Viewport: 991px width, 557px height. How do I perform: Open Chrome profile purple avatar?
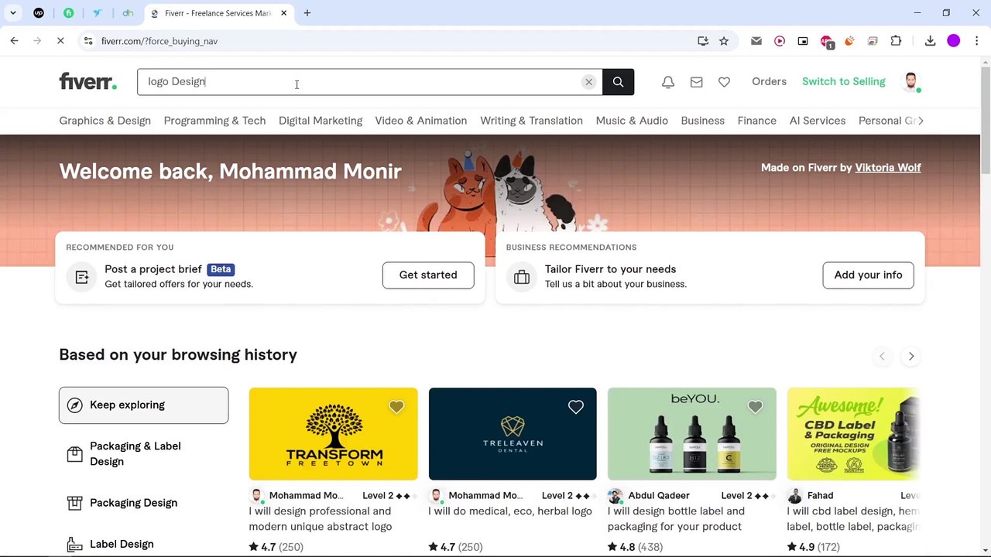(954, 41)
